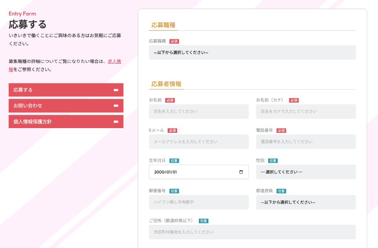Click the 応募する page title heading
Screen dimensions: 378x248
pyautogui.click(x=28, y=24)
